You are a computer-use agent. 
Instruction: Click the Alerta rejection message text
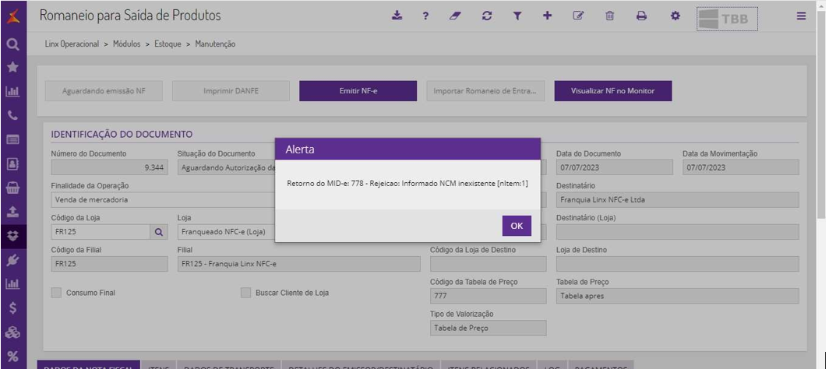tap(407, 184)
